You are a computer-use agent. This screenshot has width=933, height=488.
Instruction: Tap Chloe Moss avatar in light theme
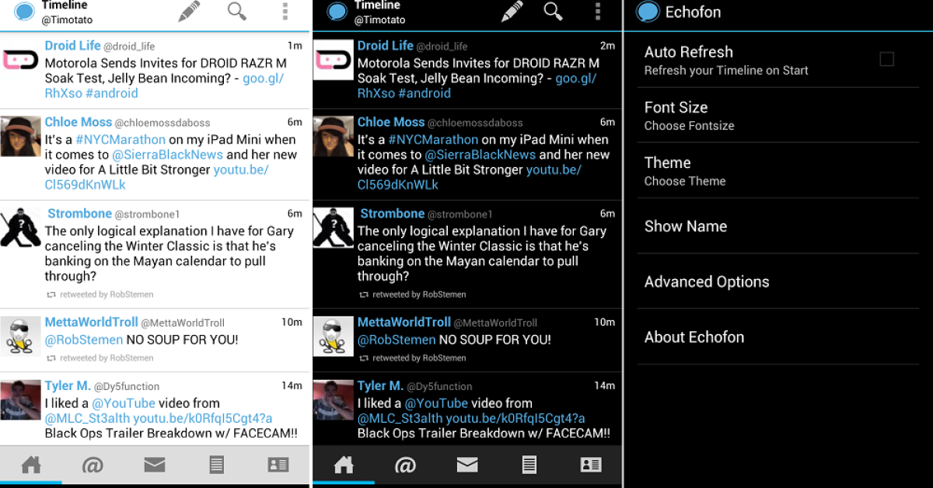pos(20,137)
